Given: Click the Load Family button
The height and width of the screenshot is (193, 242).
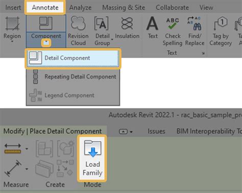Looking at the screenshot, I should (92, 158).
